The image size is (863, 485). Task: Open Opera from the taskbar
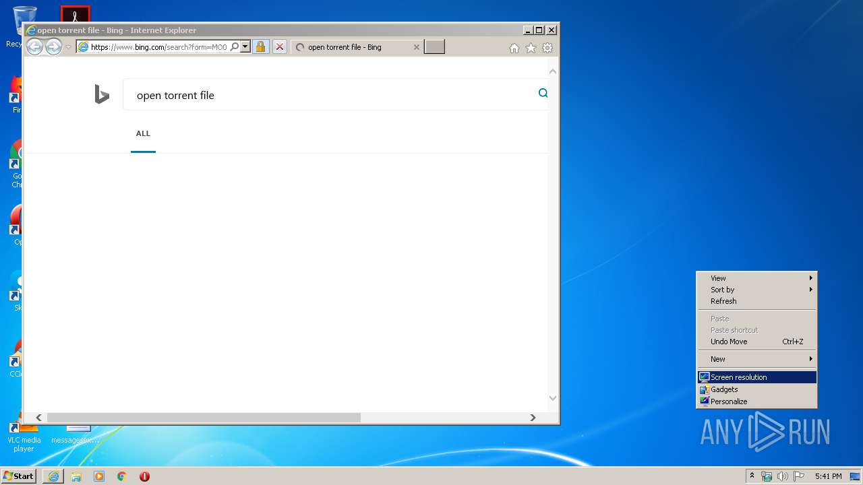coord(144,476)
